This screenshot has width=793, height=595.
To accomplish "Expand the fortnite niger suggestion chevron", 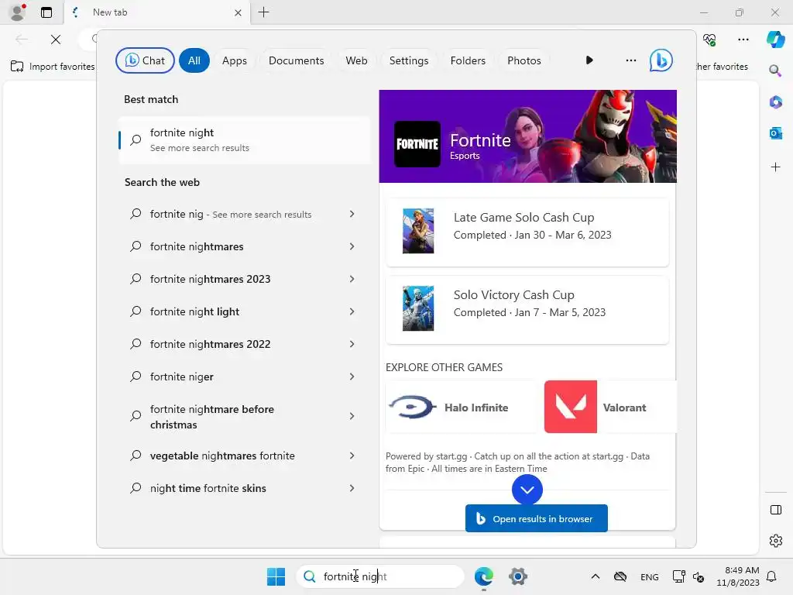I will 352,377.
